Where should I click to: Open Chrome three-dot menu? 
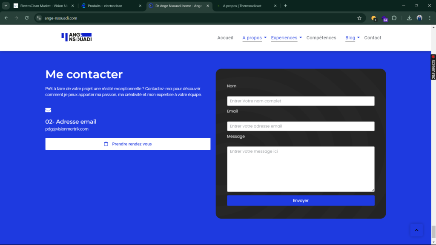click(x=430, y=18)
